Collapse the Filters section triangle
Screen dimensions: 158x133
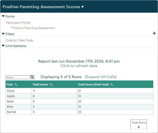click(3, 34)
